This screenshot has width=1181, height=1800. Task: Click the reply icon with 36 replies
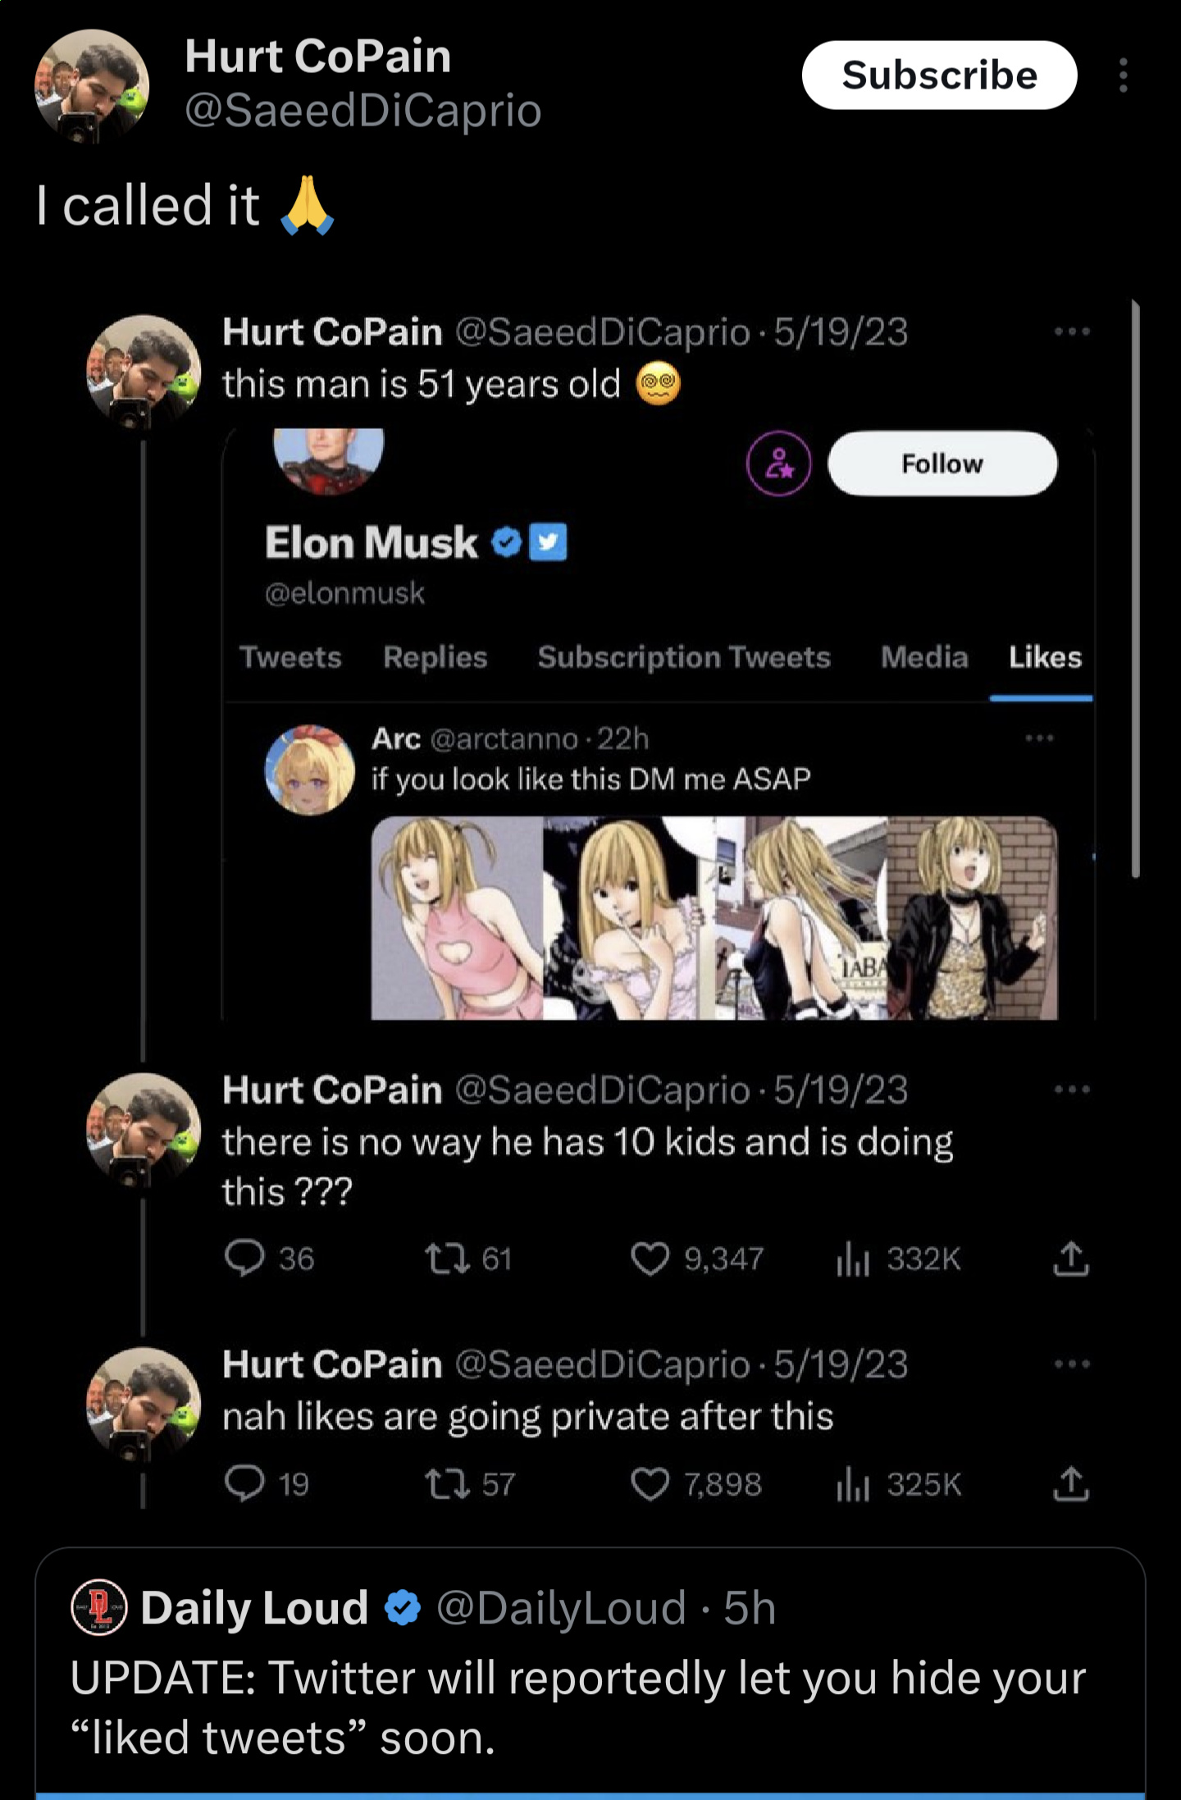tap(244, 1259)
